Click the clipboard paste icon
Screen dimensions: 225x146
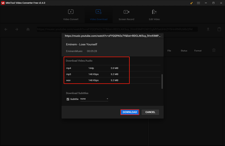point(219,29)
